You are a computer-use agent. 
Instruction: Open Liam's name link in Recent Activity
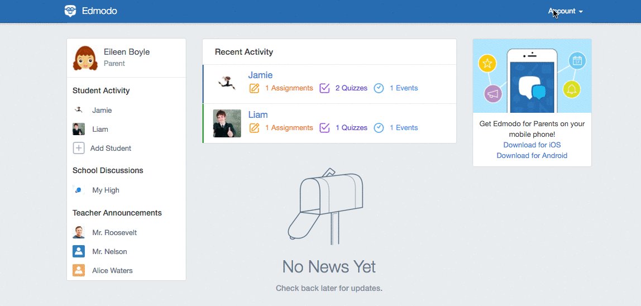tap(258, 114)
